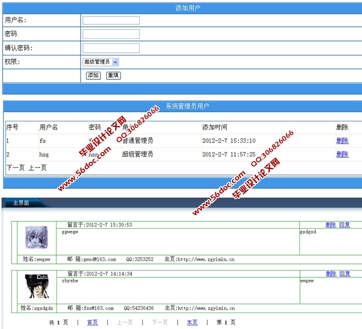This screenshot has width=362, height=329.
Task: Go to 首页 in bottom pagination
Action: (x=92, y=322)
